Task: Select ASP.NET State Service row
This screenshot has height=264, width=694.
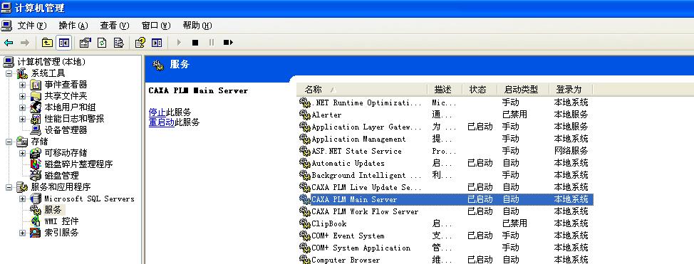Action: (x=445, y=151)
